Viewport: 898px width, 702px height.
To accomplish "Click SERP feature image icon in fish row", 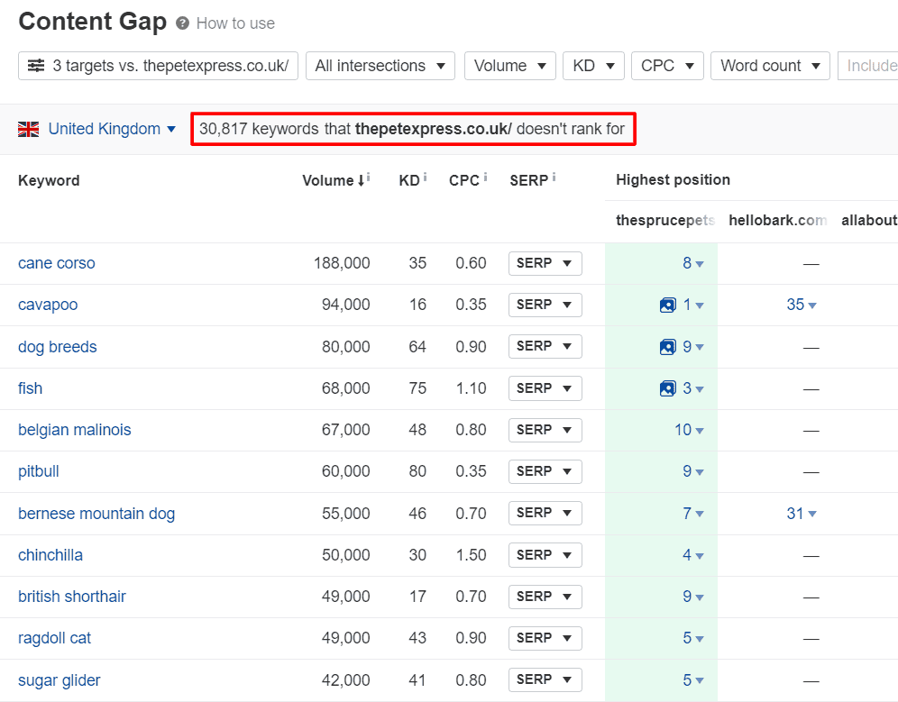I will point(668,388).
